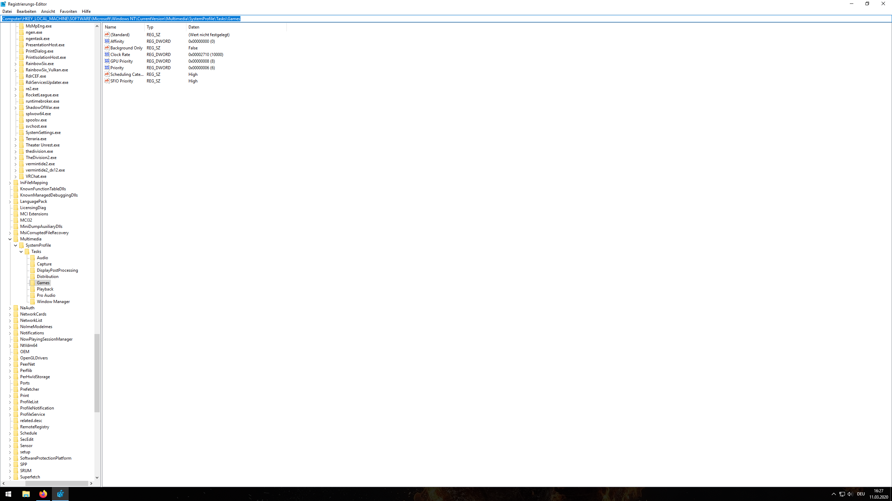Open the Ansicht menu

48,11
